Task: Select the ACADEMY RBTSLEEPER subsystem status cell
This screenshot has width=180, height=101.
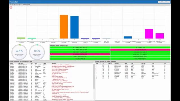Action: click(x=80, y=50)
